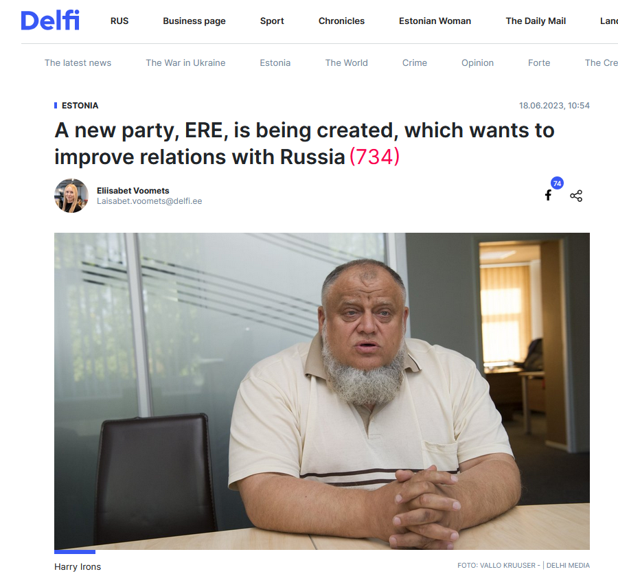618x576 pixels.
Task: Select the Estonia subcategory tab
Action: click(275, 62)
